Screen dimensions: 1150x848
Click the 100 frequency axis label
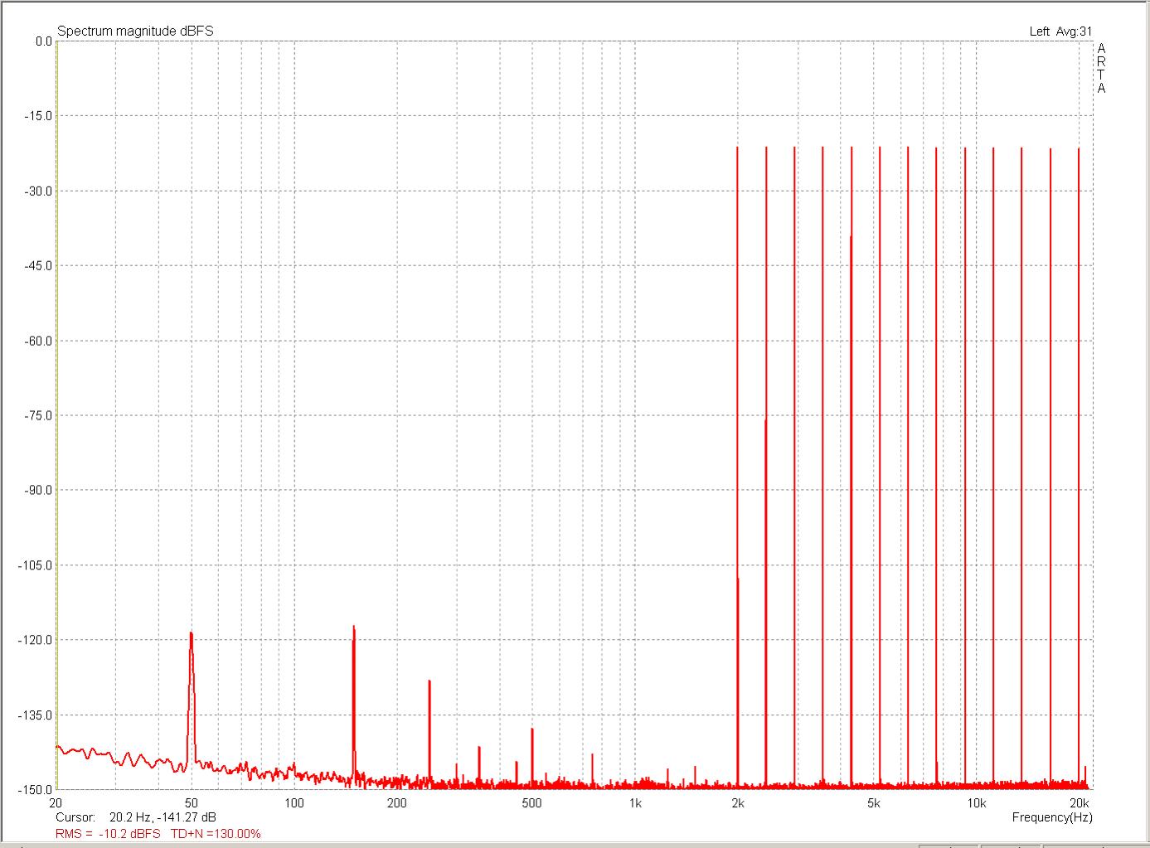294,802
